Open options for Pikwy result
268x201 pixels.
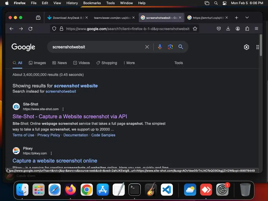(51, 153)
